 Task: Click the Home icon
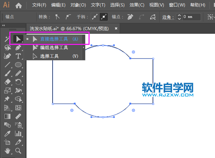(19, 5)
